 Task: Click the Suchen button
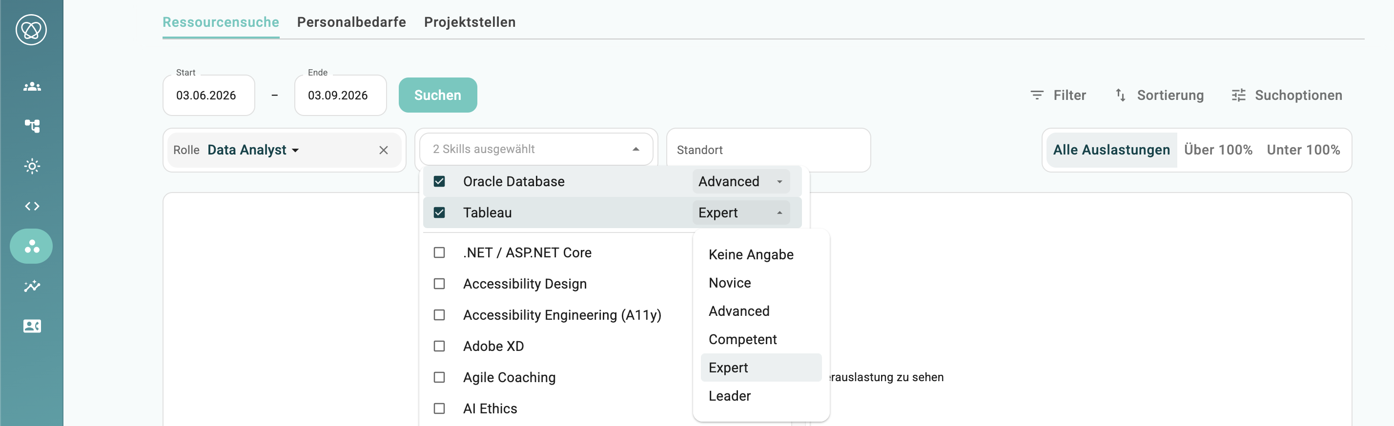pyautogui.click(x=438, y=95)
